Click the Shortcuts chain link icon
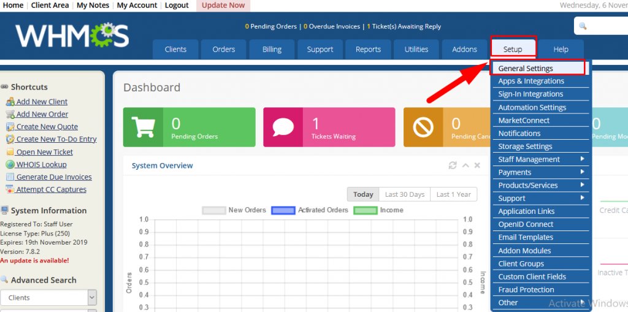 (5, 87)
